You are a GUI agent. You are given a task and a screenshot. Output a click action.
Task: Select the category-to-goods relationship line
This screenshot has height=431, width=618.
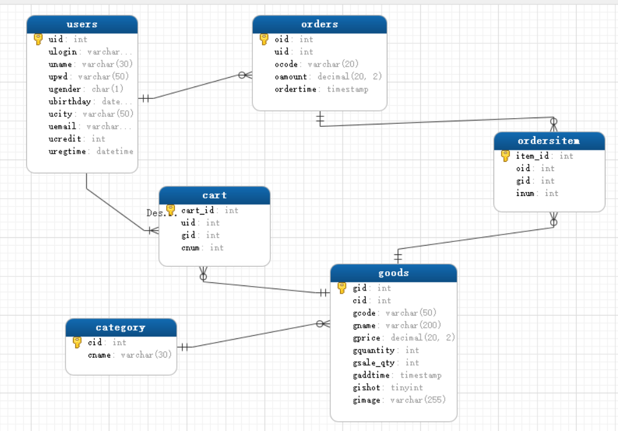pyautogui.click(x=254, y=335)
